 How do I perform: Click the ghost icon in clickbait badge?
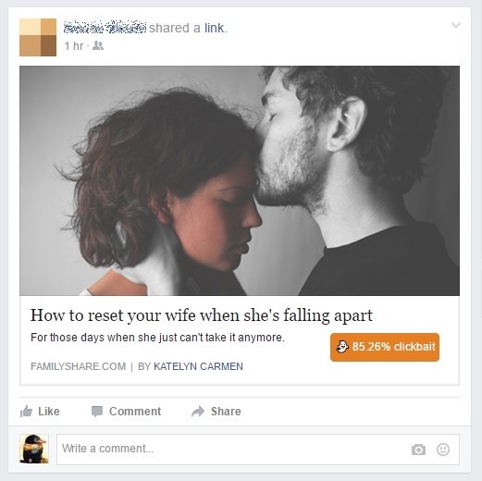(x=342, y=347)
